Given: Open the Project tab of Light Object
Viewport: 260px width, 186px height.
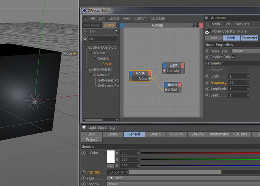Looking at the screenshot, I should [x=91, y=139].
